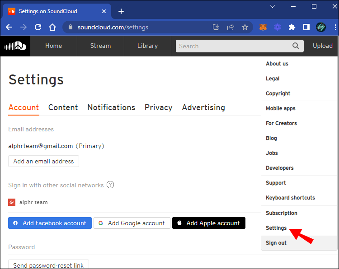Expand the tab search chevron
The image size is (339, 269).
(x=273, y=6)
